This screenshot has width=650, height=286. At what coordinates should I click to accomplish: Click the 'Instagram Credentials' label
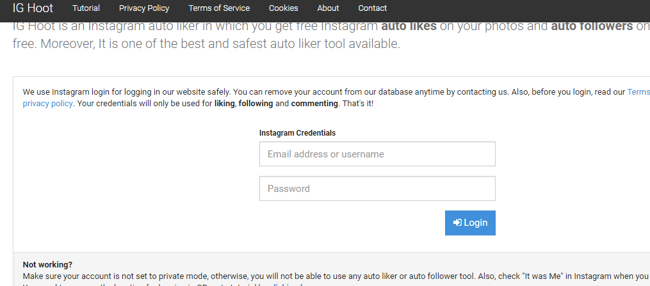pos(297,133)
